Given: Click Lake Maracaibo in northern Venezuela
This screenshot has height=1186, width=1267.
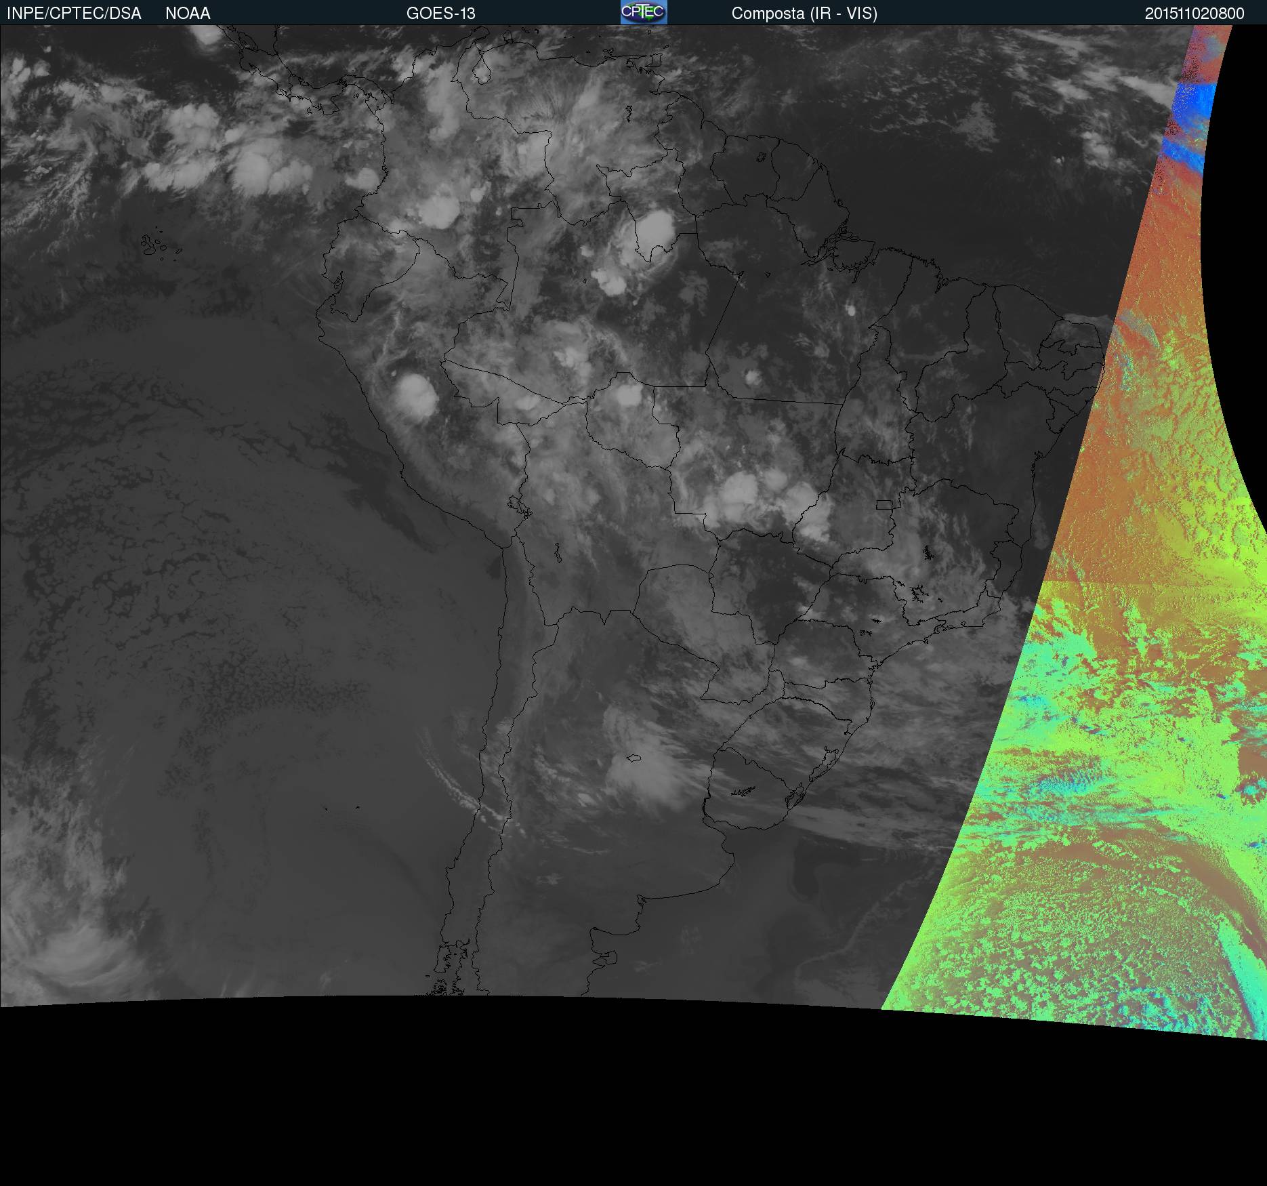Looking at the screenshot, I should 481,68.
